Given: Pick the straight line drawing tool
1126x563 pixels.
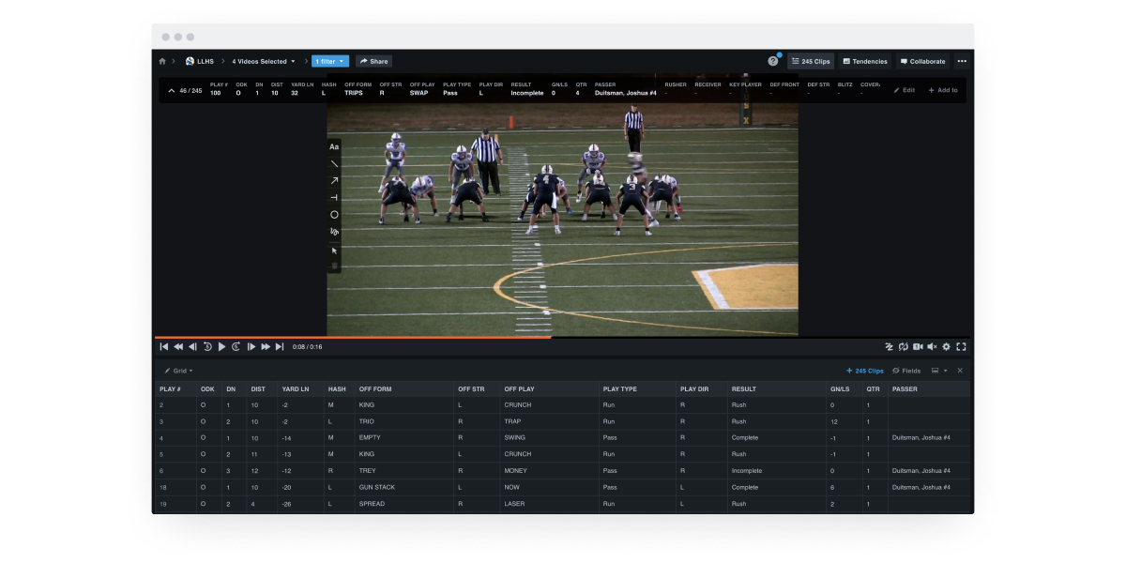Looking at the screenshot, I should click(x=334, y=164).
